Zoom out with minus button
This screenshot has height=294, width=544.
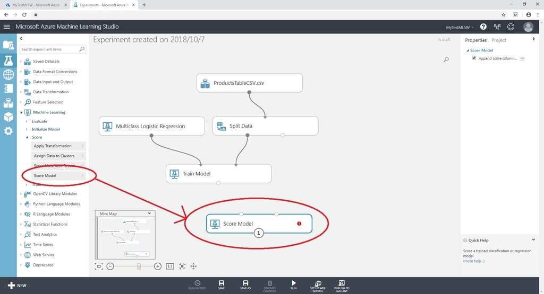110,266
